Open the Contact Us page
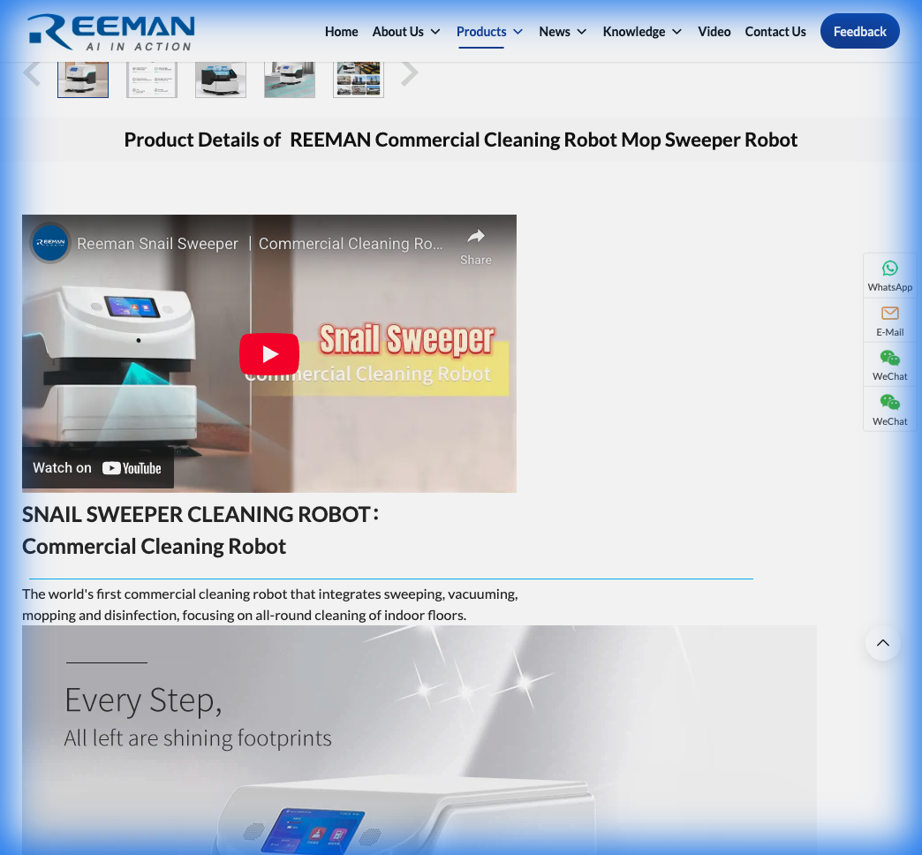Screen dimensions: 922x855 [x=775, y=31]
